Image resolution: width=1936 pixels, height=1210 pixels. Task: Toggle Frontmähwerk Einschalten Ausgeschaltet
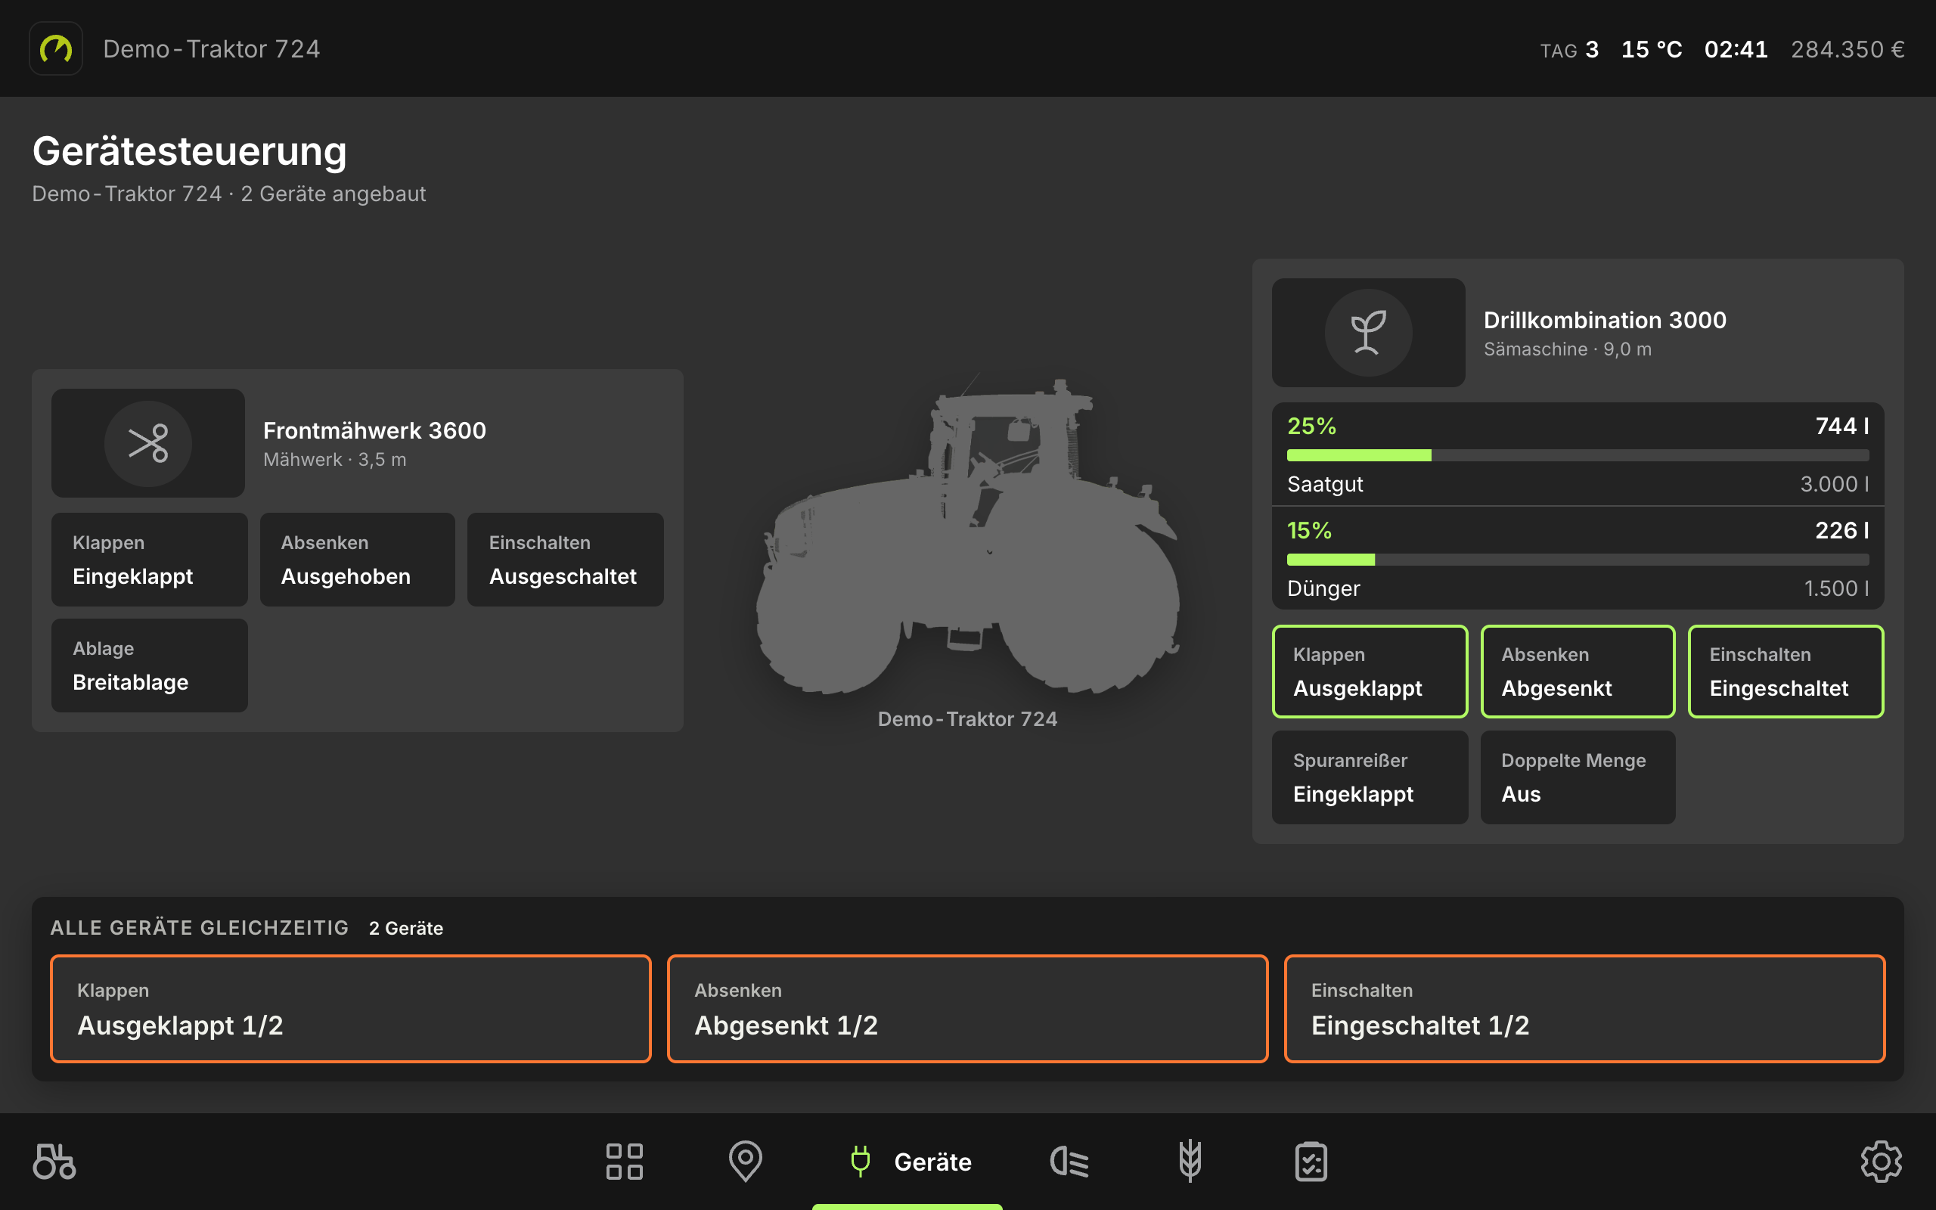[566, 560]
